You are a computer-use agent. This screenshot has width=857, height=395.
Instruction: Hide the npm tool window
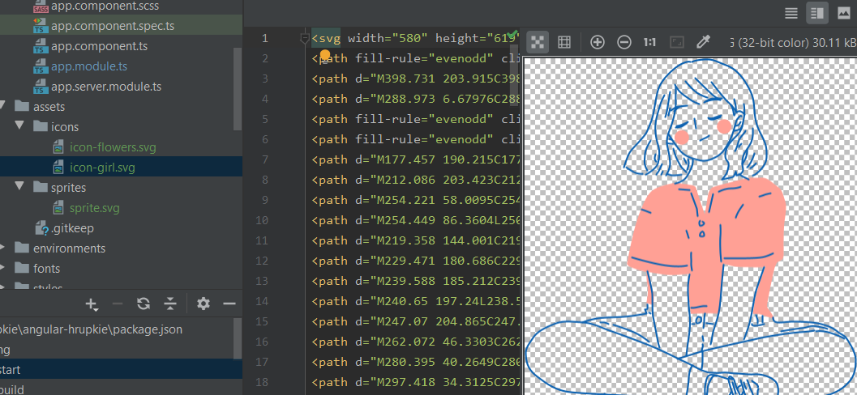[x=229, y=304]
